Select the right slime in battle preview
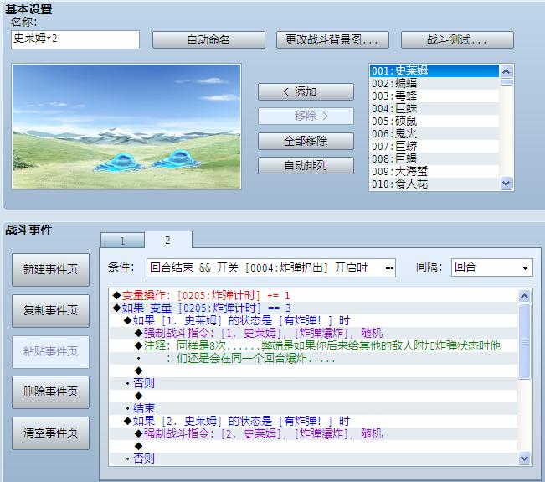 click(x=176, y=159)
